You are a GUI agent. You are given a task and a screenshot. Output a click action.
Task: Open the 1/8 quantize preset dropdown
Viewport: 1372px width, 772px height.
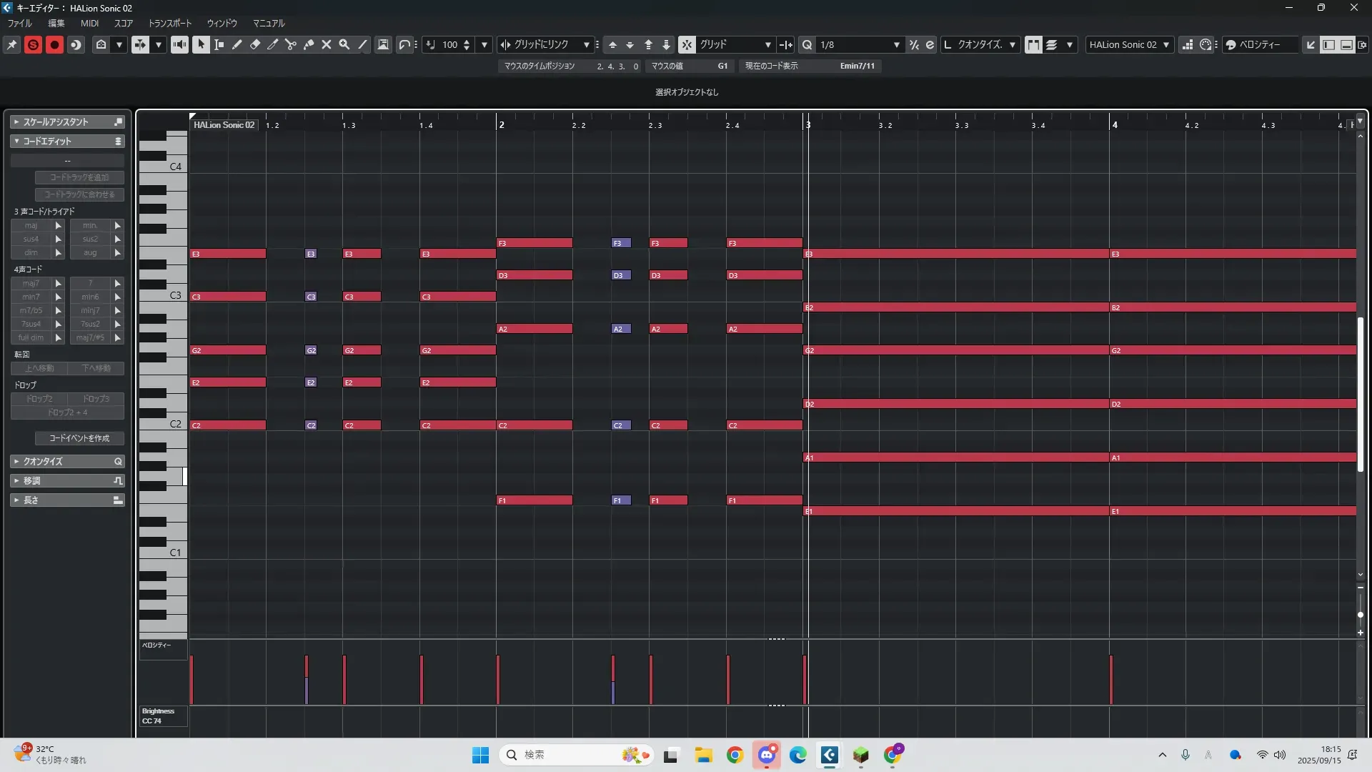click(x=896, y=44)
